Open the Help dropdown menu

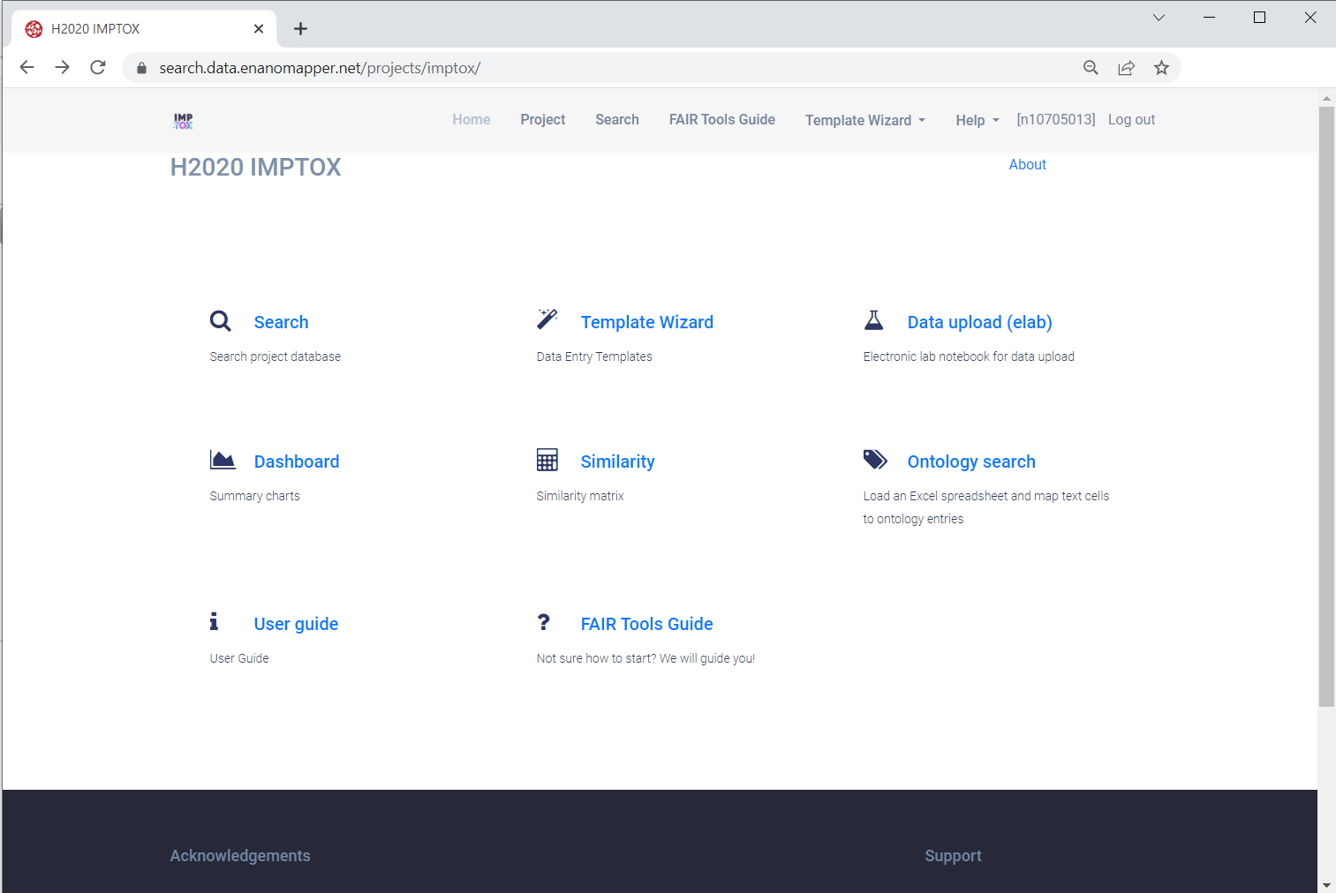(977, 120)
